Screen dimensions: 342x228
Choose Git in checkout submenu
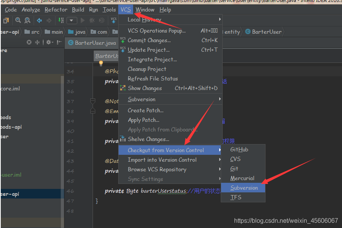point(243,169)
